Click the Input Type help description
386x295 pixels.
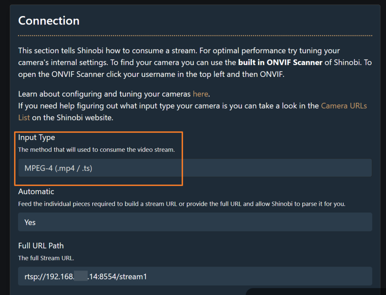[96, 150]
